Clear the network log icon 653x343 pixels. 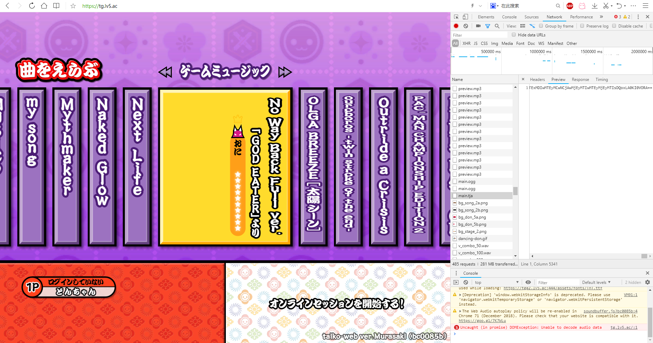coord(466,26)
